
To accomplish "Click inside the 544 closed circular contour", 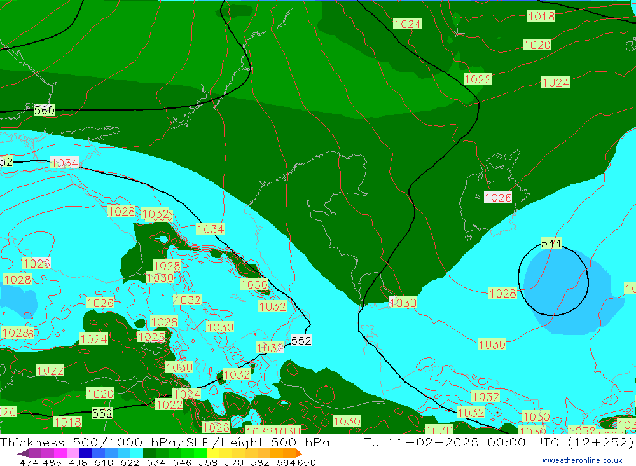I will click(553, 283).
